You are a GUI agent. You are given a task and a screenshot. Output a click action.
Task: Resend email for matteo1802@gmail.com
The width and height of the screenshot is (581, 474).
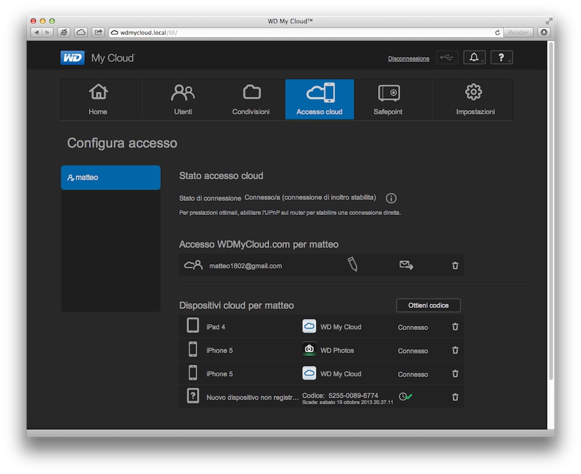406,265
